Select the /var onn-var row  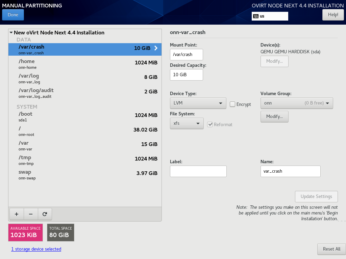coord(85,146)
